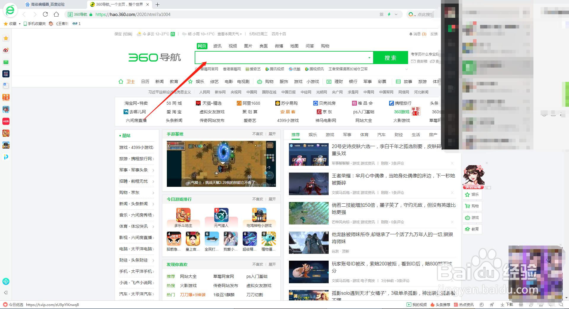Open the 收藏 favorites star
569x309 pixels.
6,24
